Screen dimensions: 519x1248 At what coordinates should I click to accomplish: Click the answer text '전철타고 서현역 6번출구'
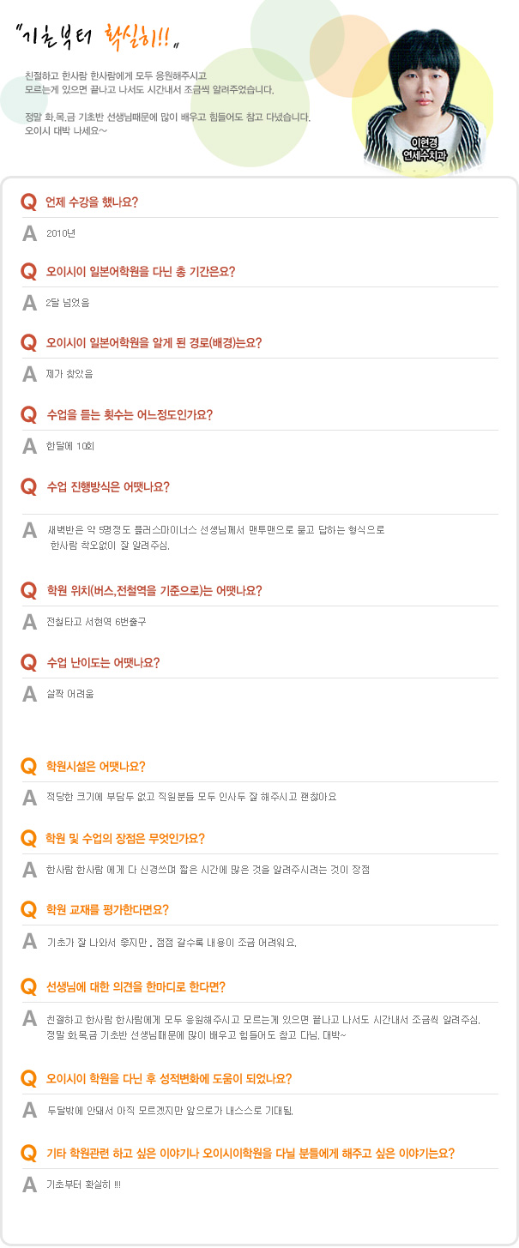tap(96, 621)
